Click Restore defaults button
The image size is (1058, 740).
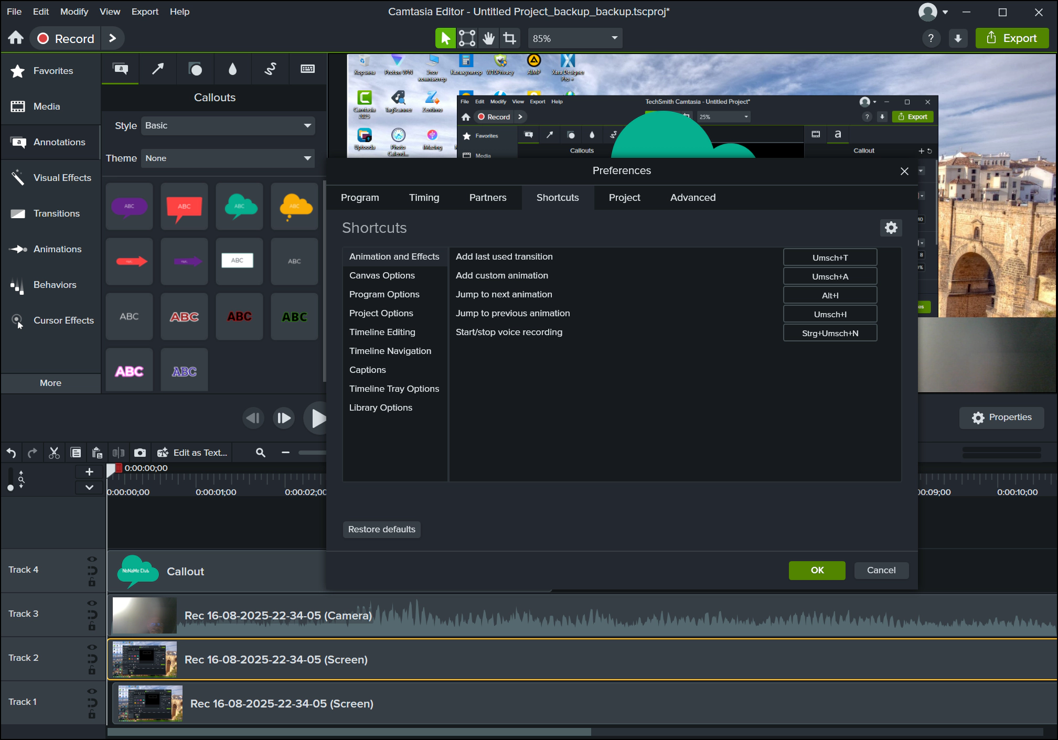pos(381,530)
